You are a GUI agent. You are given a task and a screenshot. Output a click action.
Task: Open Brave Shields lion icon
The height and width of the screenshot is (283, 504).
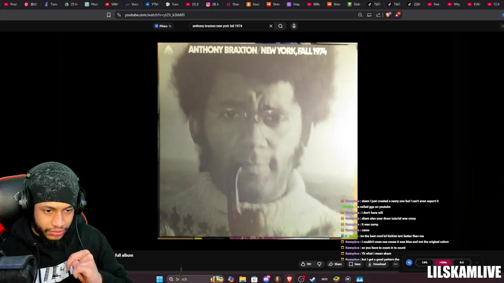(388, 15)
